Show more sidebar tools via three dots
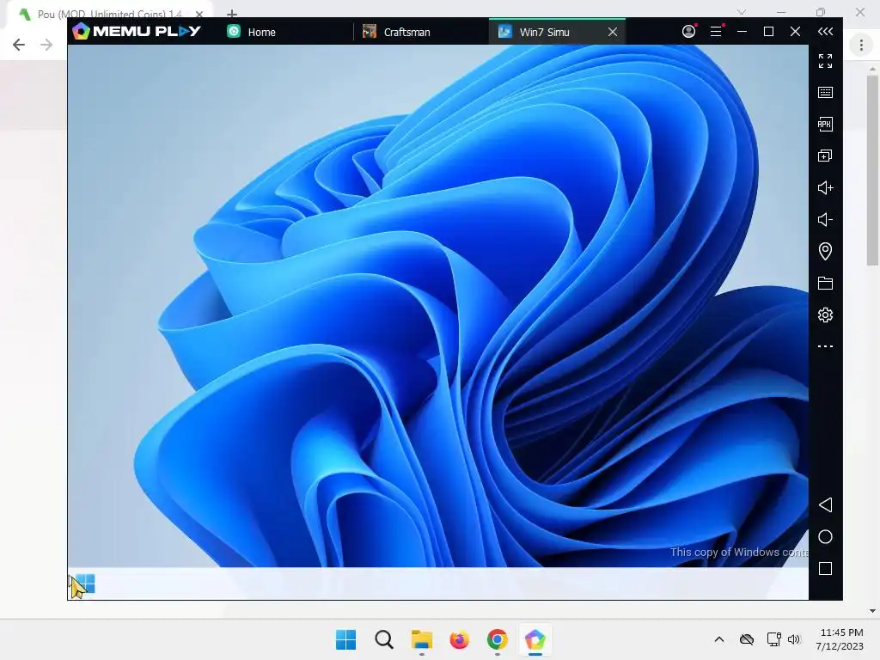This screenshot has width=880, height=660. pos(825,346)
